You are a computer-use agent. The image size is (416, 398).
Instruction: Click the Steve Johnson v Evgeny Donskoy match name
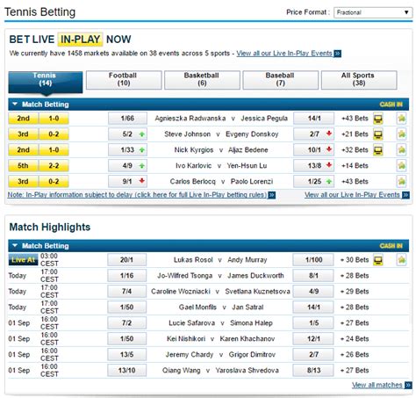point(221,134)
